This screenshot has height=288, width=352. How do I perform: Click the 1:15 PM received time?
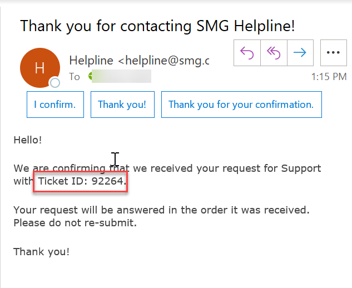(x=328, y=77)
